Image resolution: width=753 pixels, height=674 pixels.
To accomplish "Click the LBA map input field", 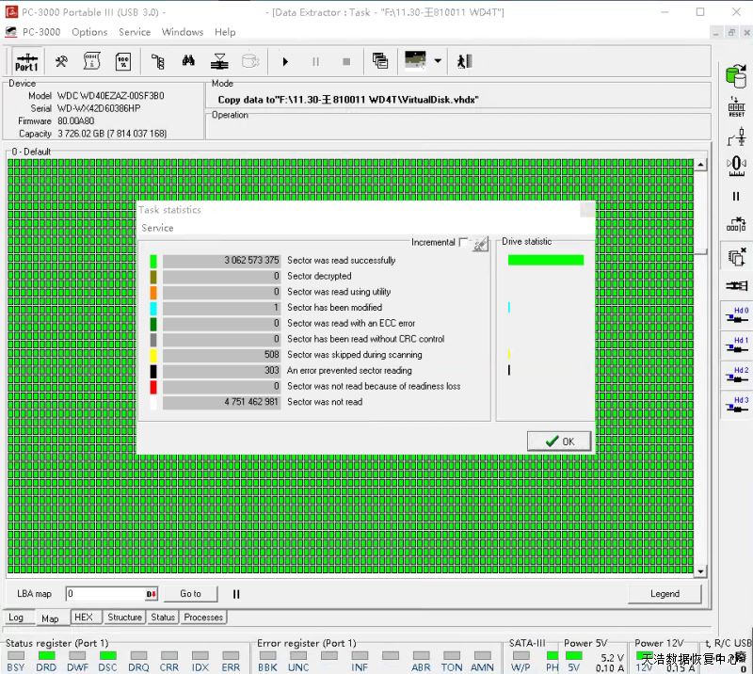I will [104, 594].
